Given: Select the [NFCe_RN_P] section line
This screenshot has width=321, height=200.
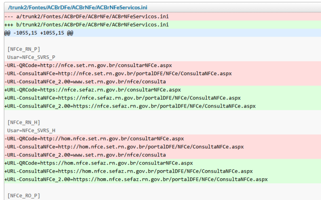Looking at the screenshot, I should pos(163,49).
